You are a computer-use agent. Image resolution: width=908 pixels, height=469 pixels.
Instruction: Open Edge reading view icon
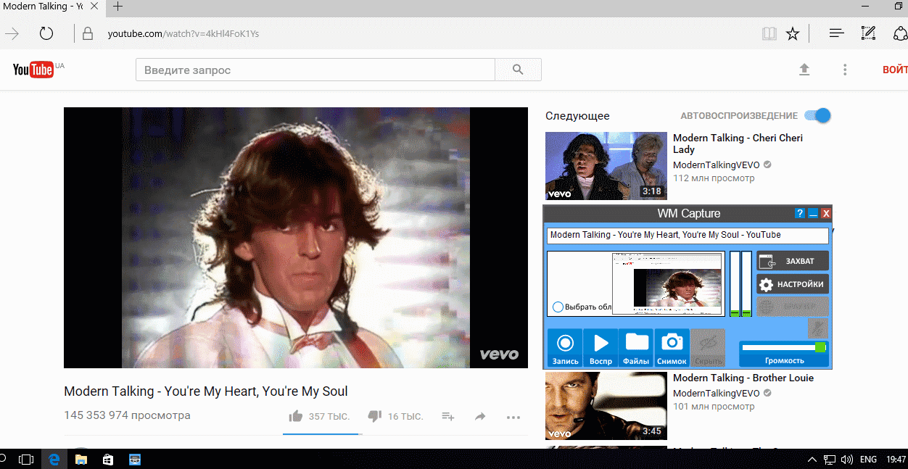point(769,33)
